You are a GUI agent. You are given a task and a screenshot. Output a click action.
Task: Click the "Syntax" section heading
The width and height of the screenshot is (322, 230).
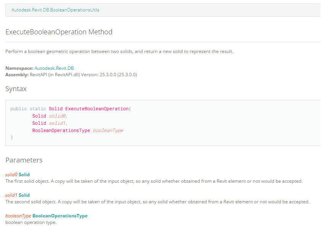click(16, 89)
